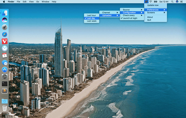Open the Edit menu
The image size is (186, 118).
[24, 2]
